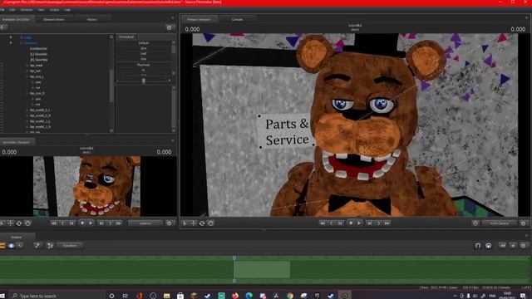This screenshot has height=299, width=532.
Task: Choose the screen manipulator in the primary viewport
Action: pos(210,223)
